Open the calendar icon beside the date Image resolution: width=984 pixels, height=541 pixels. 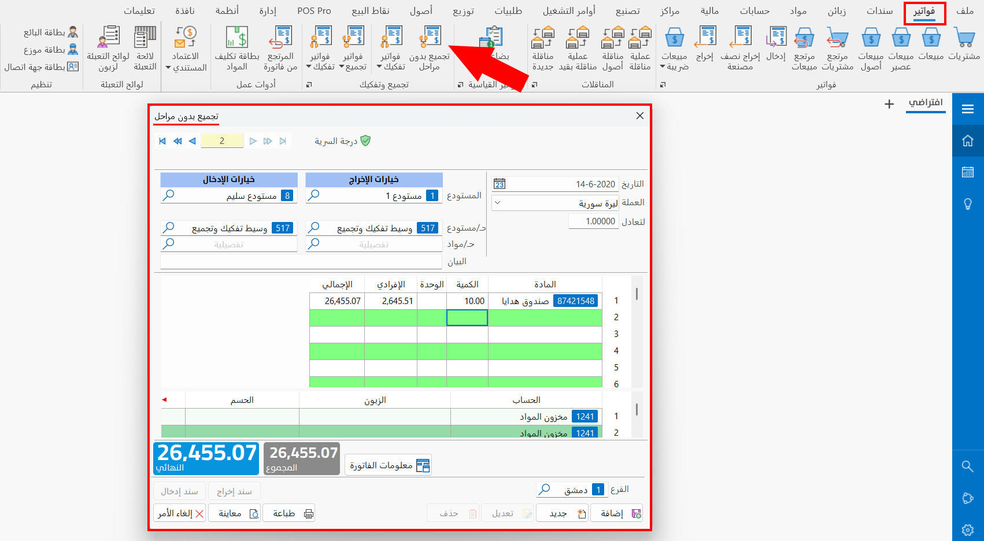[x=500, y=184]
